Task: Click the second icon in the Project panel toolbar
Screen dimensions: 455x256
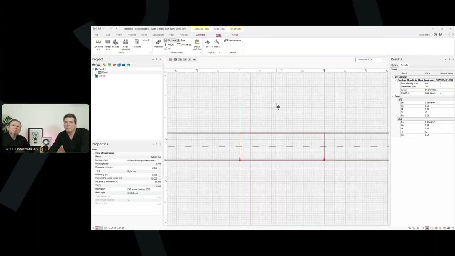Action: pyautogui.click(x=98, y=65)
